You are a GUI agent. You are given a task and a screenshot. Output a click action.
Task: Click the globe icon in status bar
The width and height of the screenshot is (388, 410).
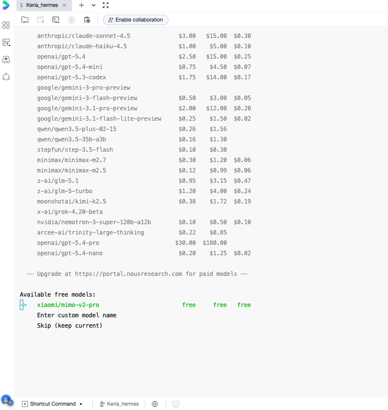[x=155, y=404]
